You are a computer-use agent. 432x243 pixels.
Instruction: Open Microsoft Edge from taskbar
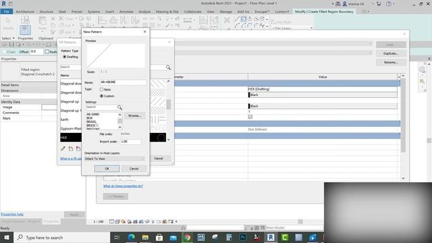pos(131,237)
